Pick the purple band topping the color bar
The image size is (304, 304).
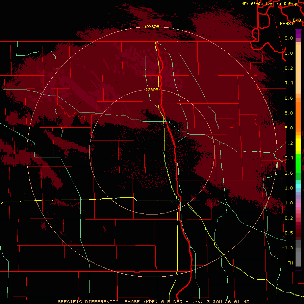tap(298, 34)
